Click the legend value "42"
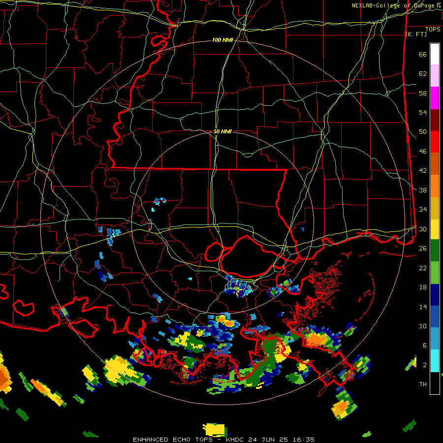The width and height of the screenshot is (443, 443). (423, 171)
